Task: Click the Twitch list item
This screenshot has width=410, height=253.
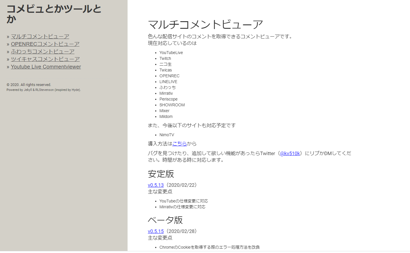Action: click(x=165, y=58)
